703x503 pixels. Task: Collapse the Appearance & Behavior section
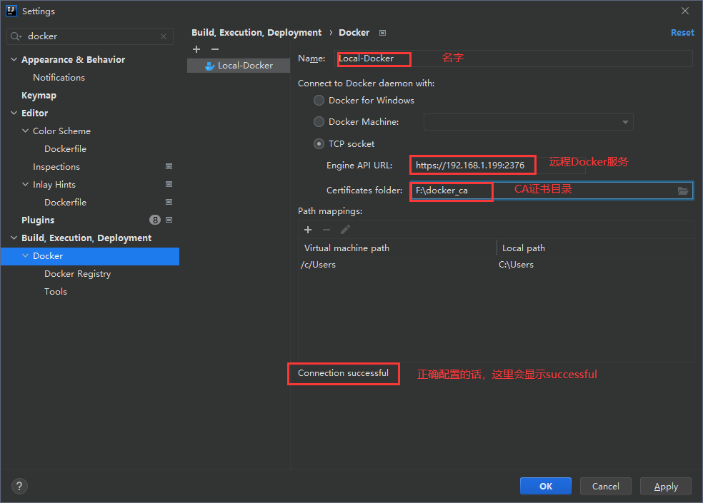[x=14, y=59]
